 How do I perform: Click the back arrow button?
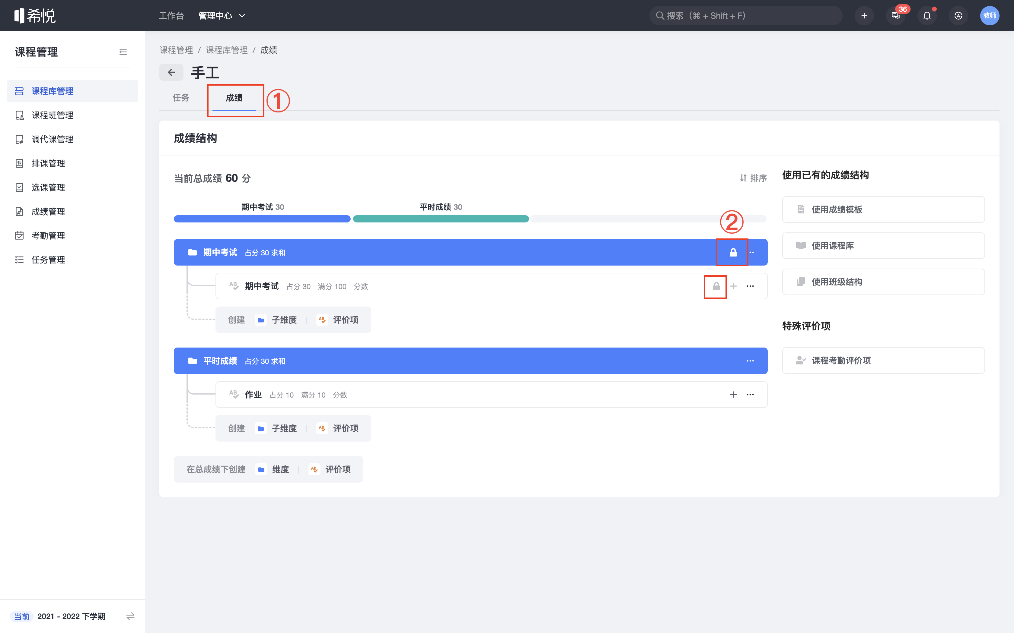tap(171, 72)
